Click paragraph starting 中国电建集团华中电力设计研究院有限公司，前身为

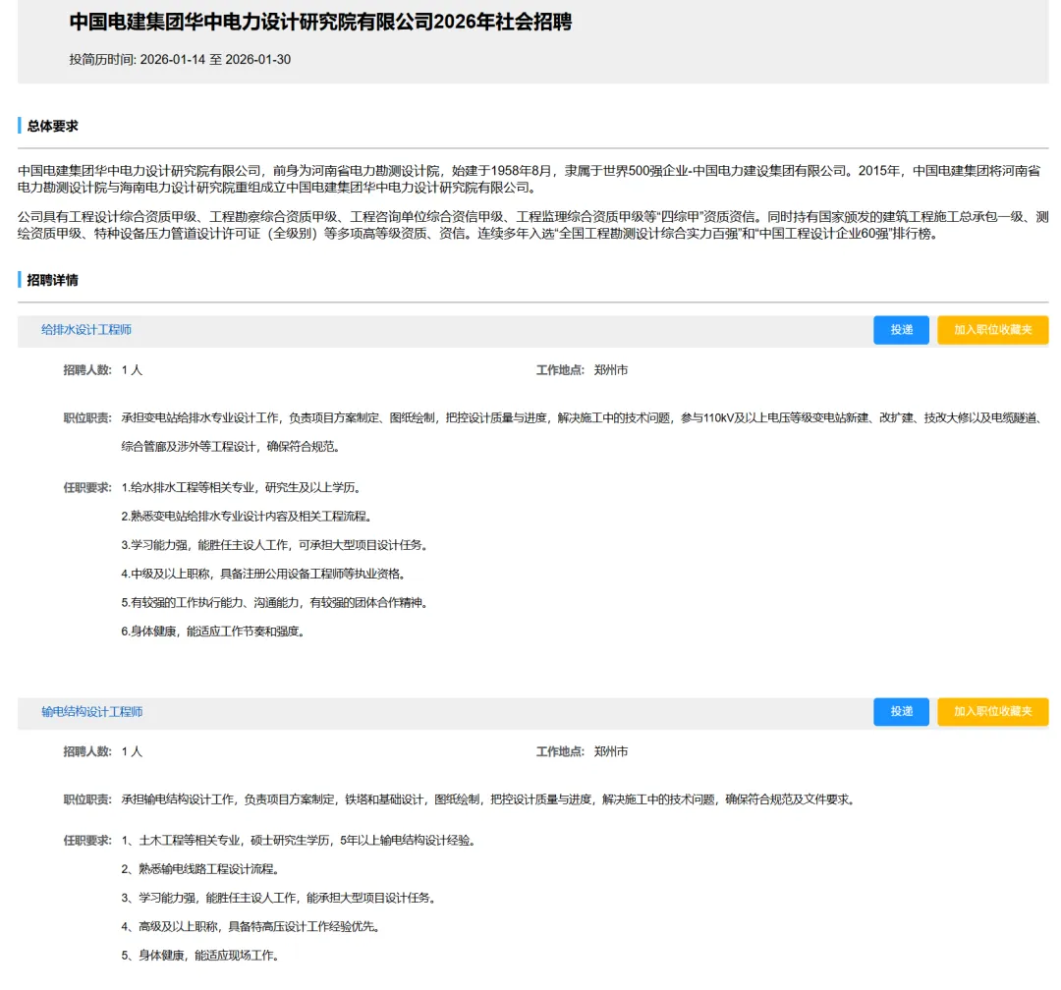(530, 179)
